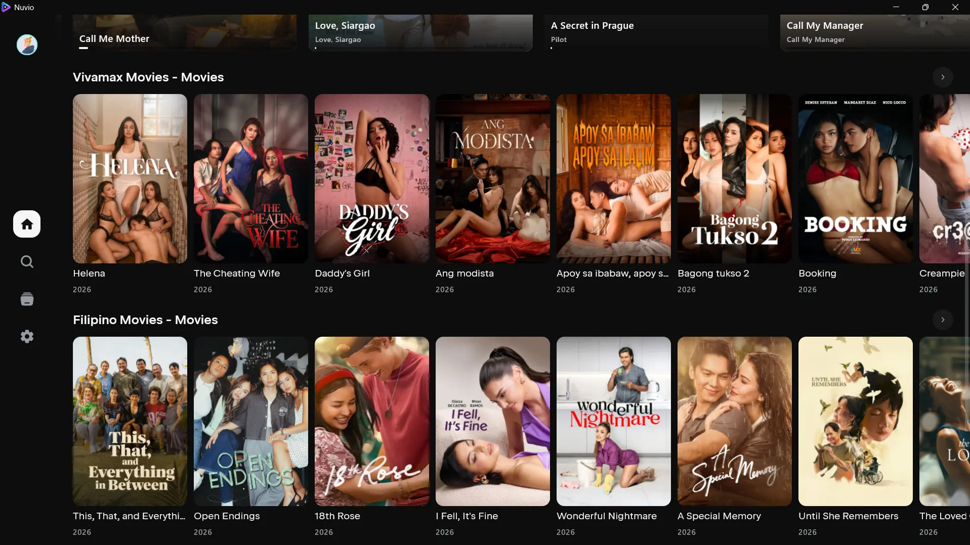Viewport: 970px width, 545px height.
Task: Open the 18th Rose poster
Action: click(x=372, y=421)
